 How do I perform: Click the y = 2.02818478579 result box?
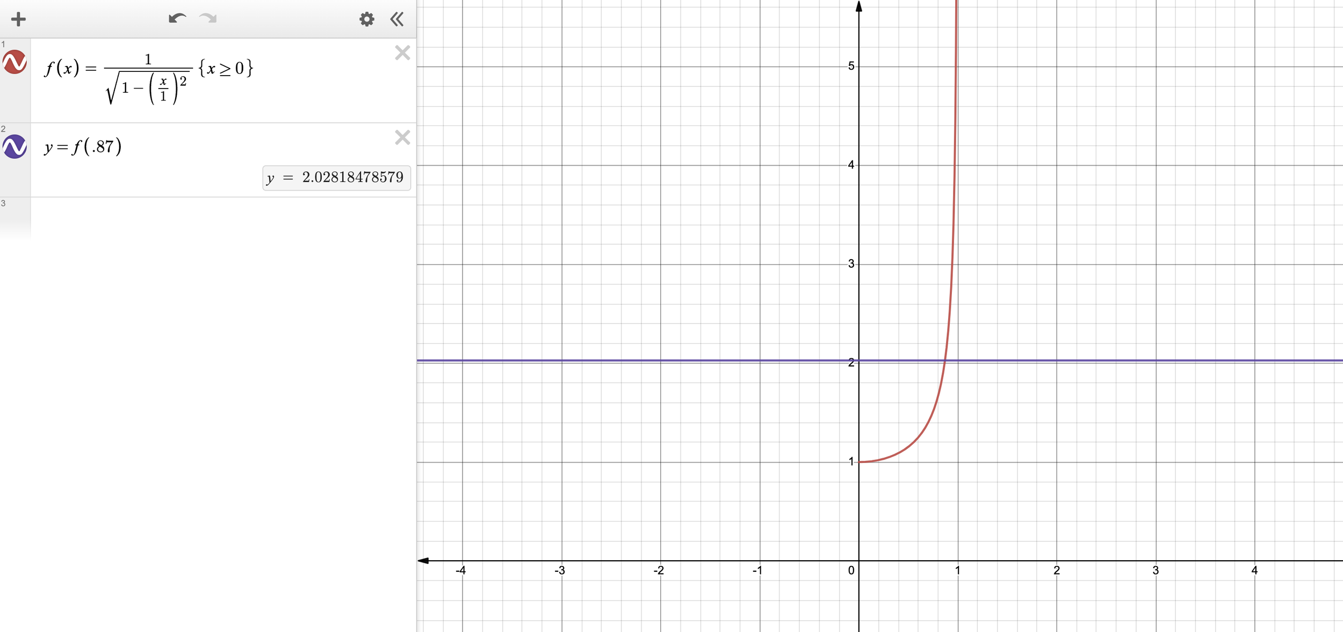337,178
